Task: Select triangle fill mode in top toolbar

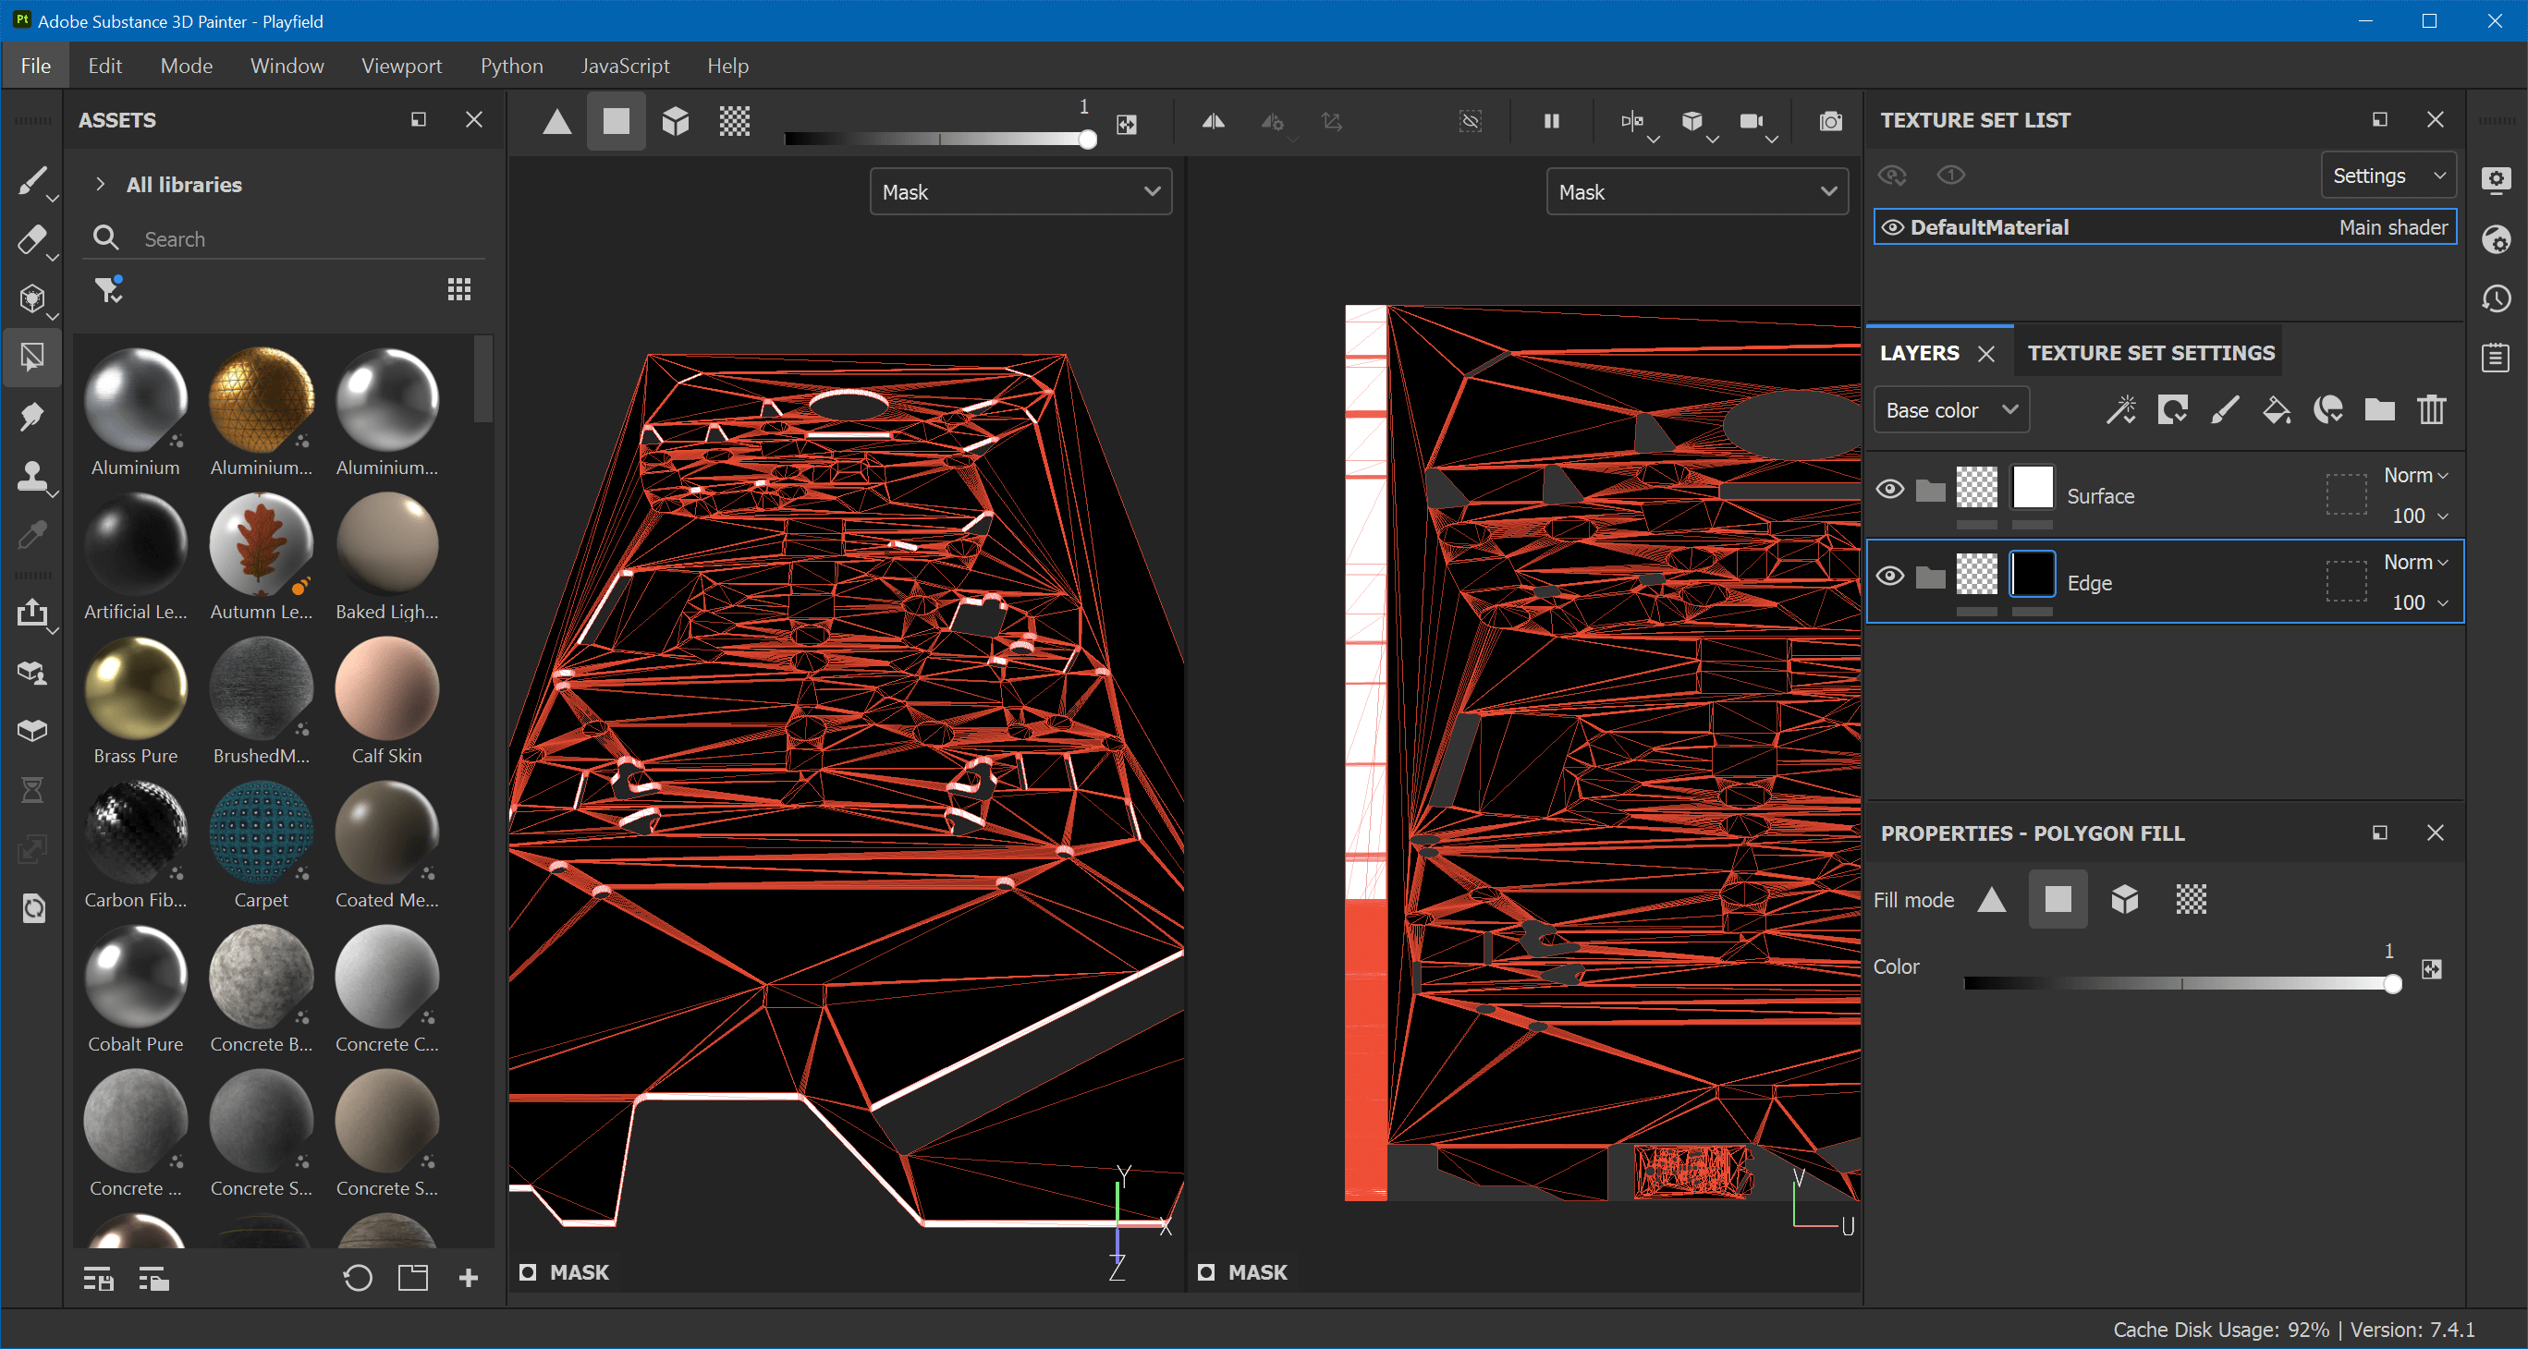Action: click(557, 121)
